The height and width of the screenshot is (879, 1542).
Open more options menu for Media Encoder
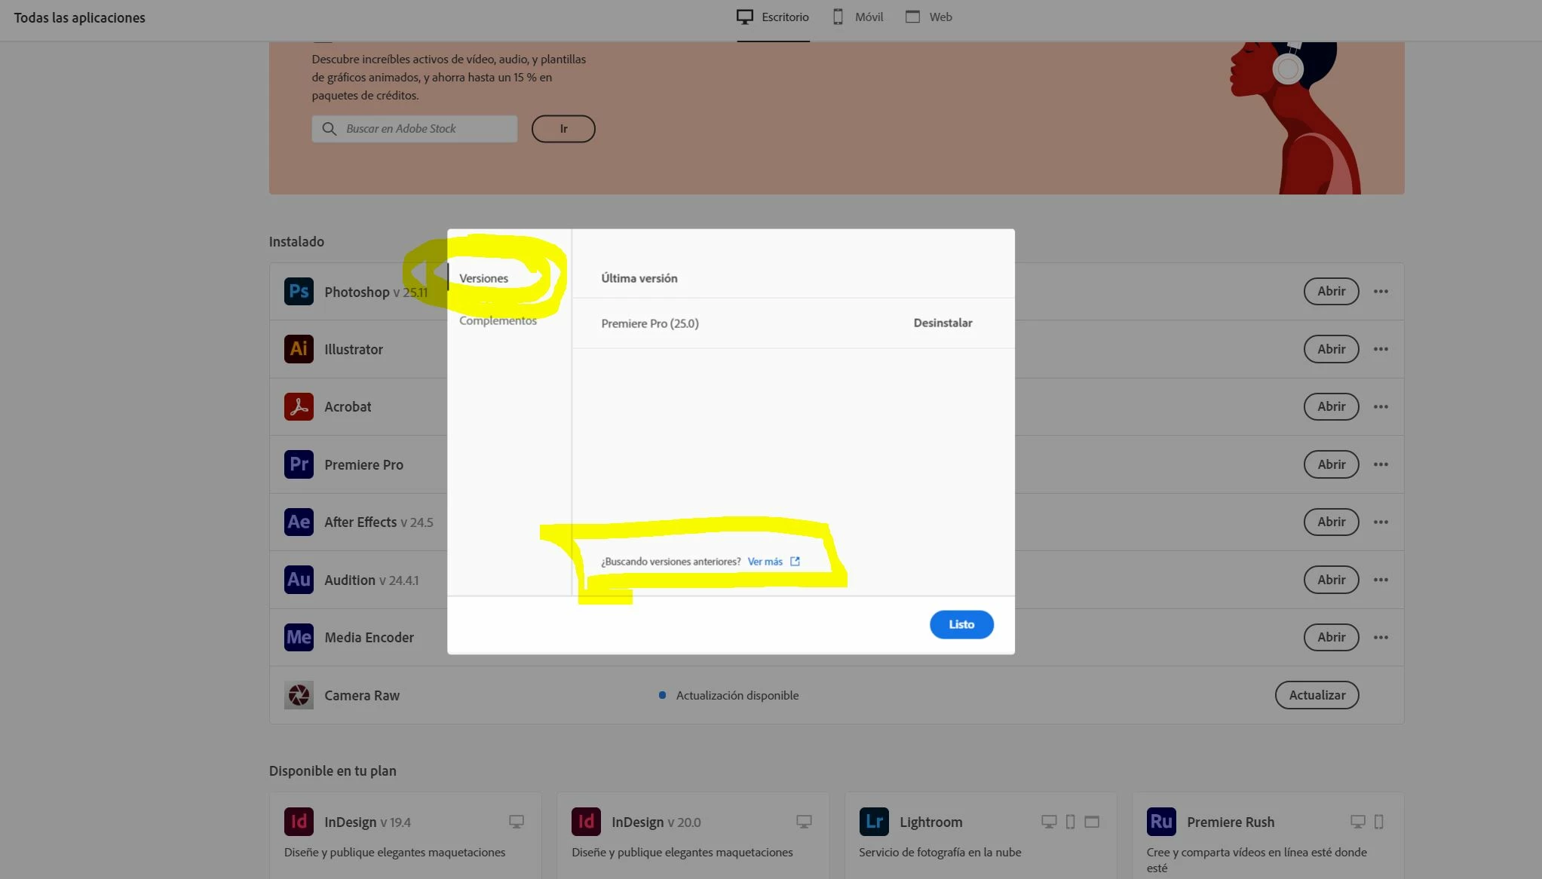1381,637
